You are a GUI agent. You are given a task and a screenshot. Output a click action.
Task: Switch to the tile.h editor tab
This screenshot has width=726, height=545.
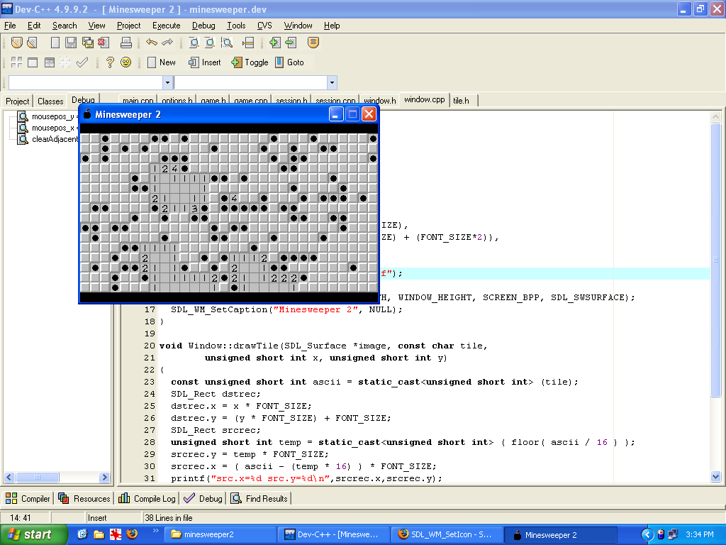tap(462, 101)
